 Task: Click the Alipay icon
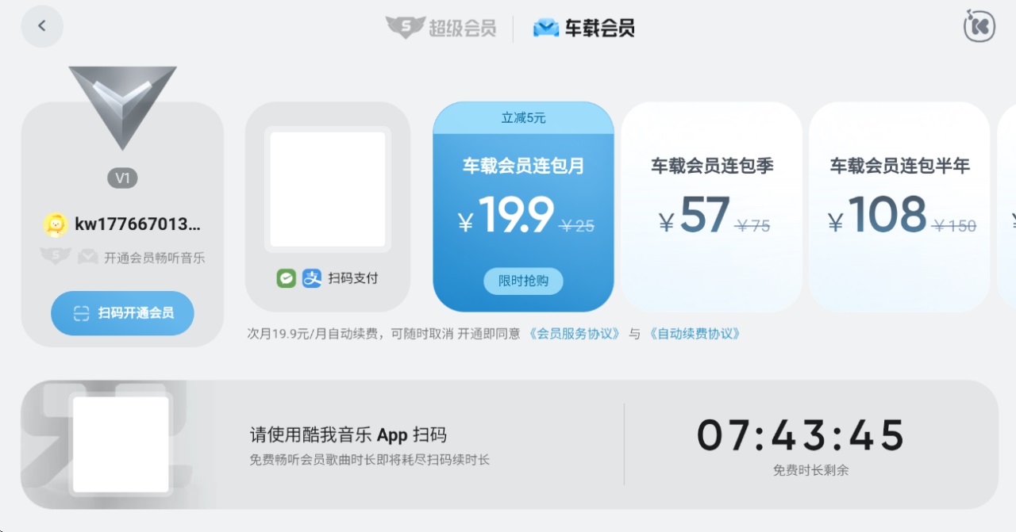click(x=312, y=278)
